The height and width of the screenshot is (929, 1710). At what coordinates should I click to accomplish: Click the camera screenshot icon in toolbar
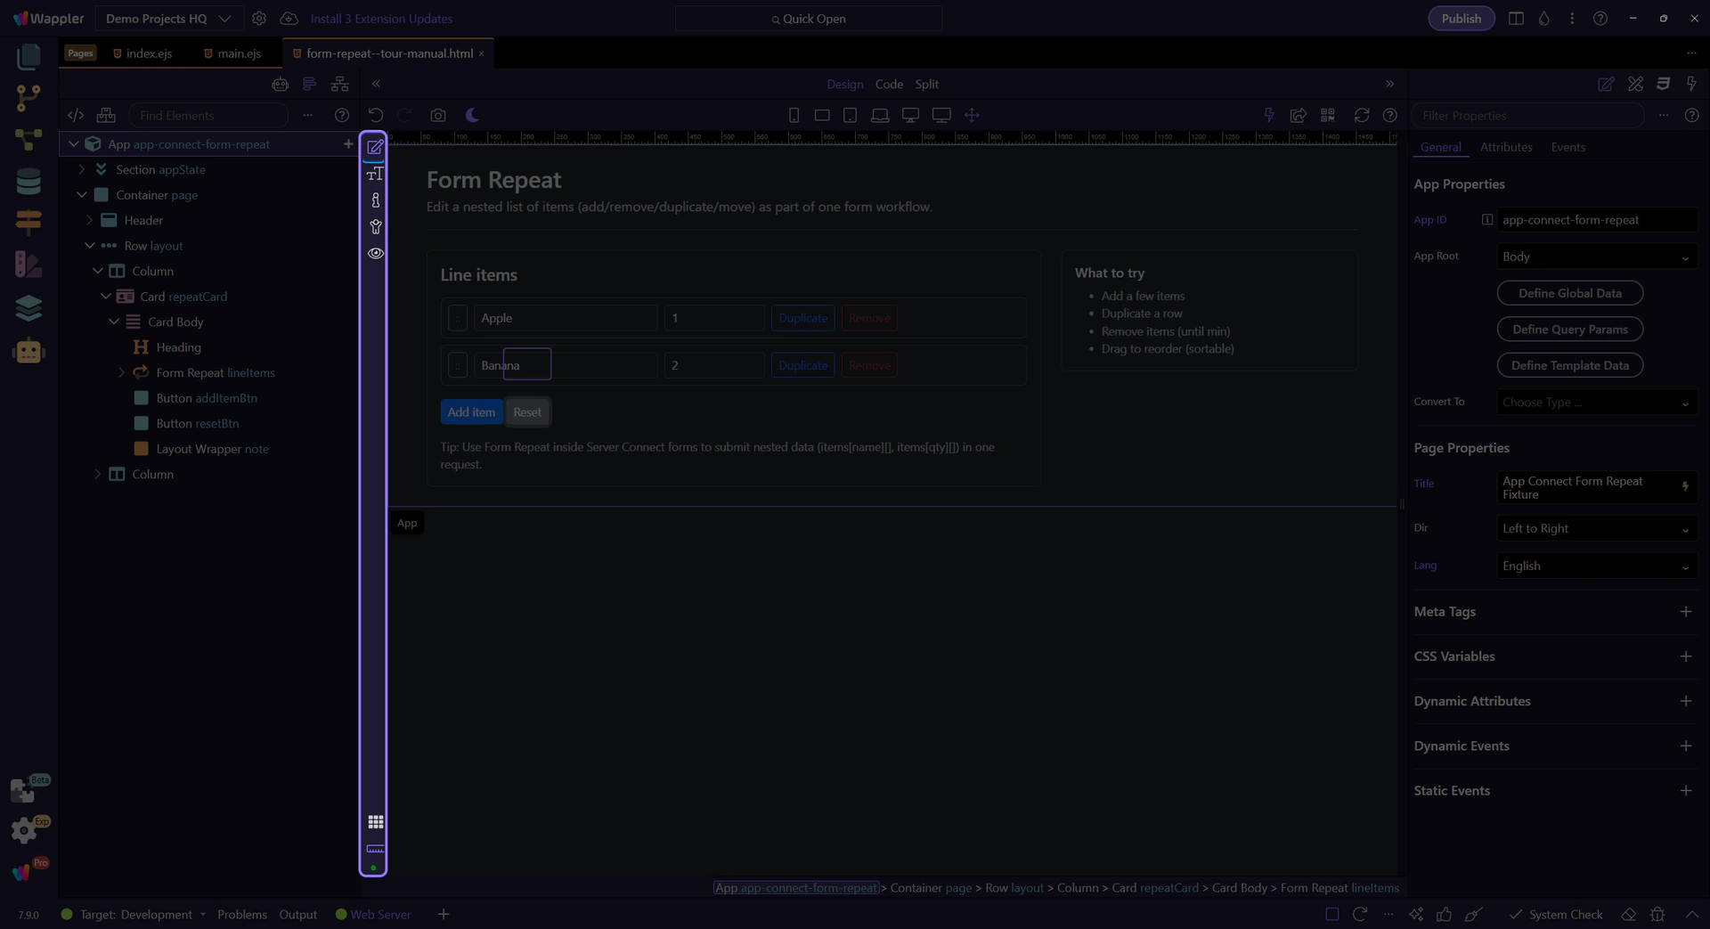(437, 115)
